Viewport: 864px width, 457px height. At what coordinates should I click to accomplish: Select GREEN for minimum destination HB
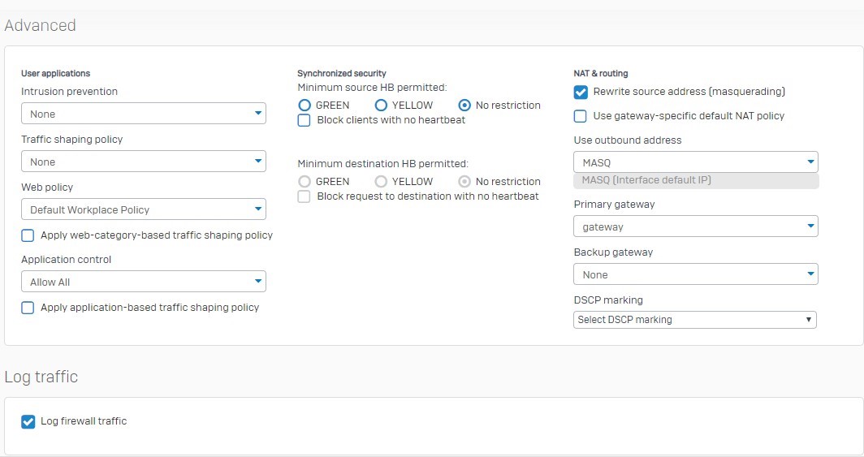(305, 182)
